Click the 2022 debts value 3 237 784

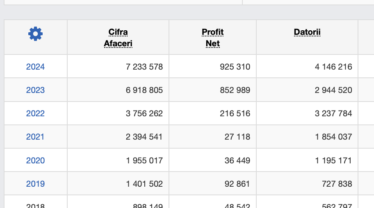click(333, 113)
